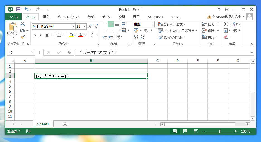This screenshot has height=142, width=261.
Task: Click the increase indent icon
Action: click(x=111, y=37)
